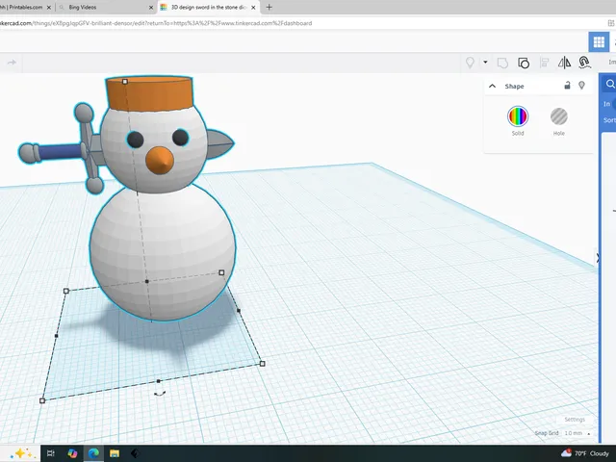
Task: Switch to the 3D design grid view button
Action: (599, 41)
